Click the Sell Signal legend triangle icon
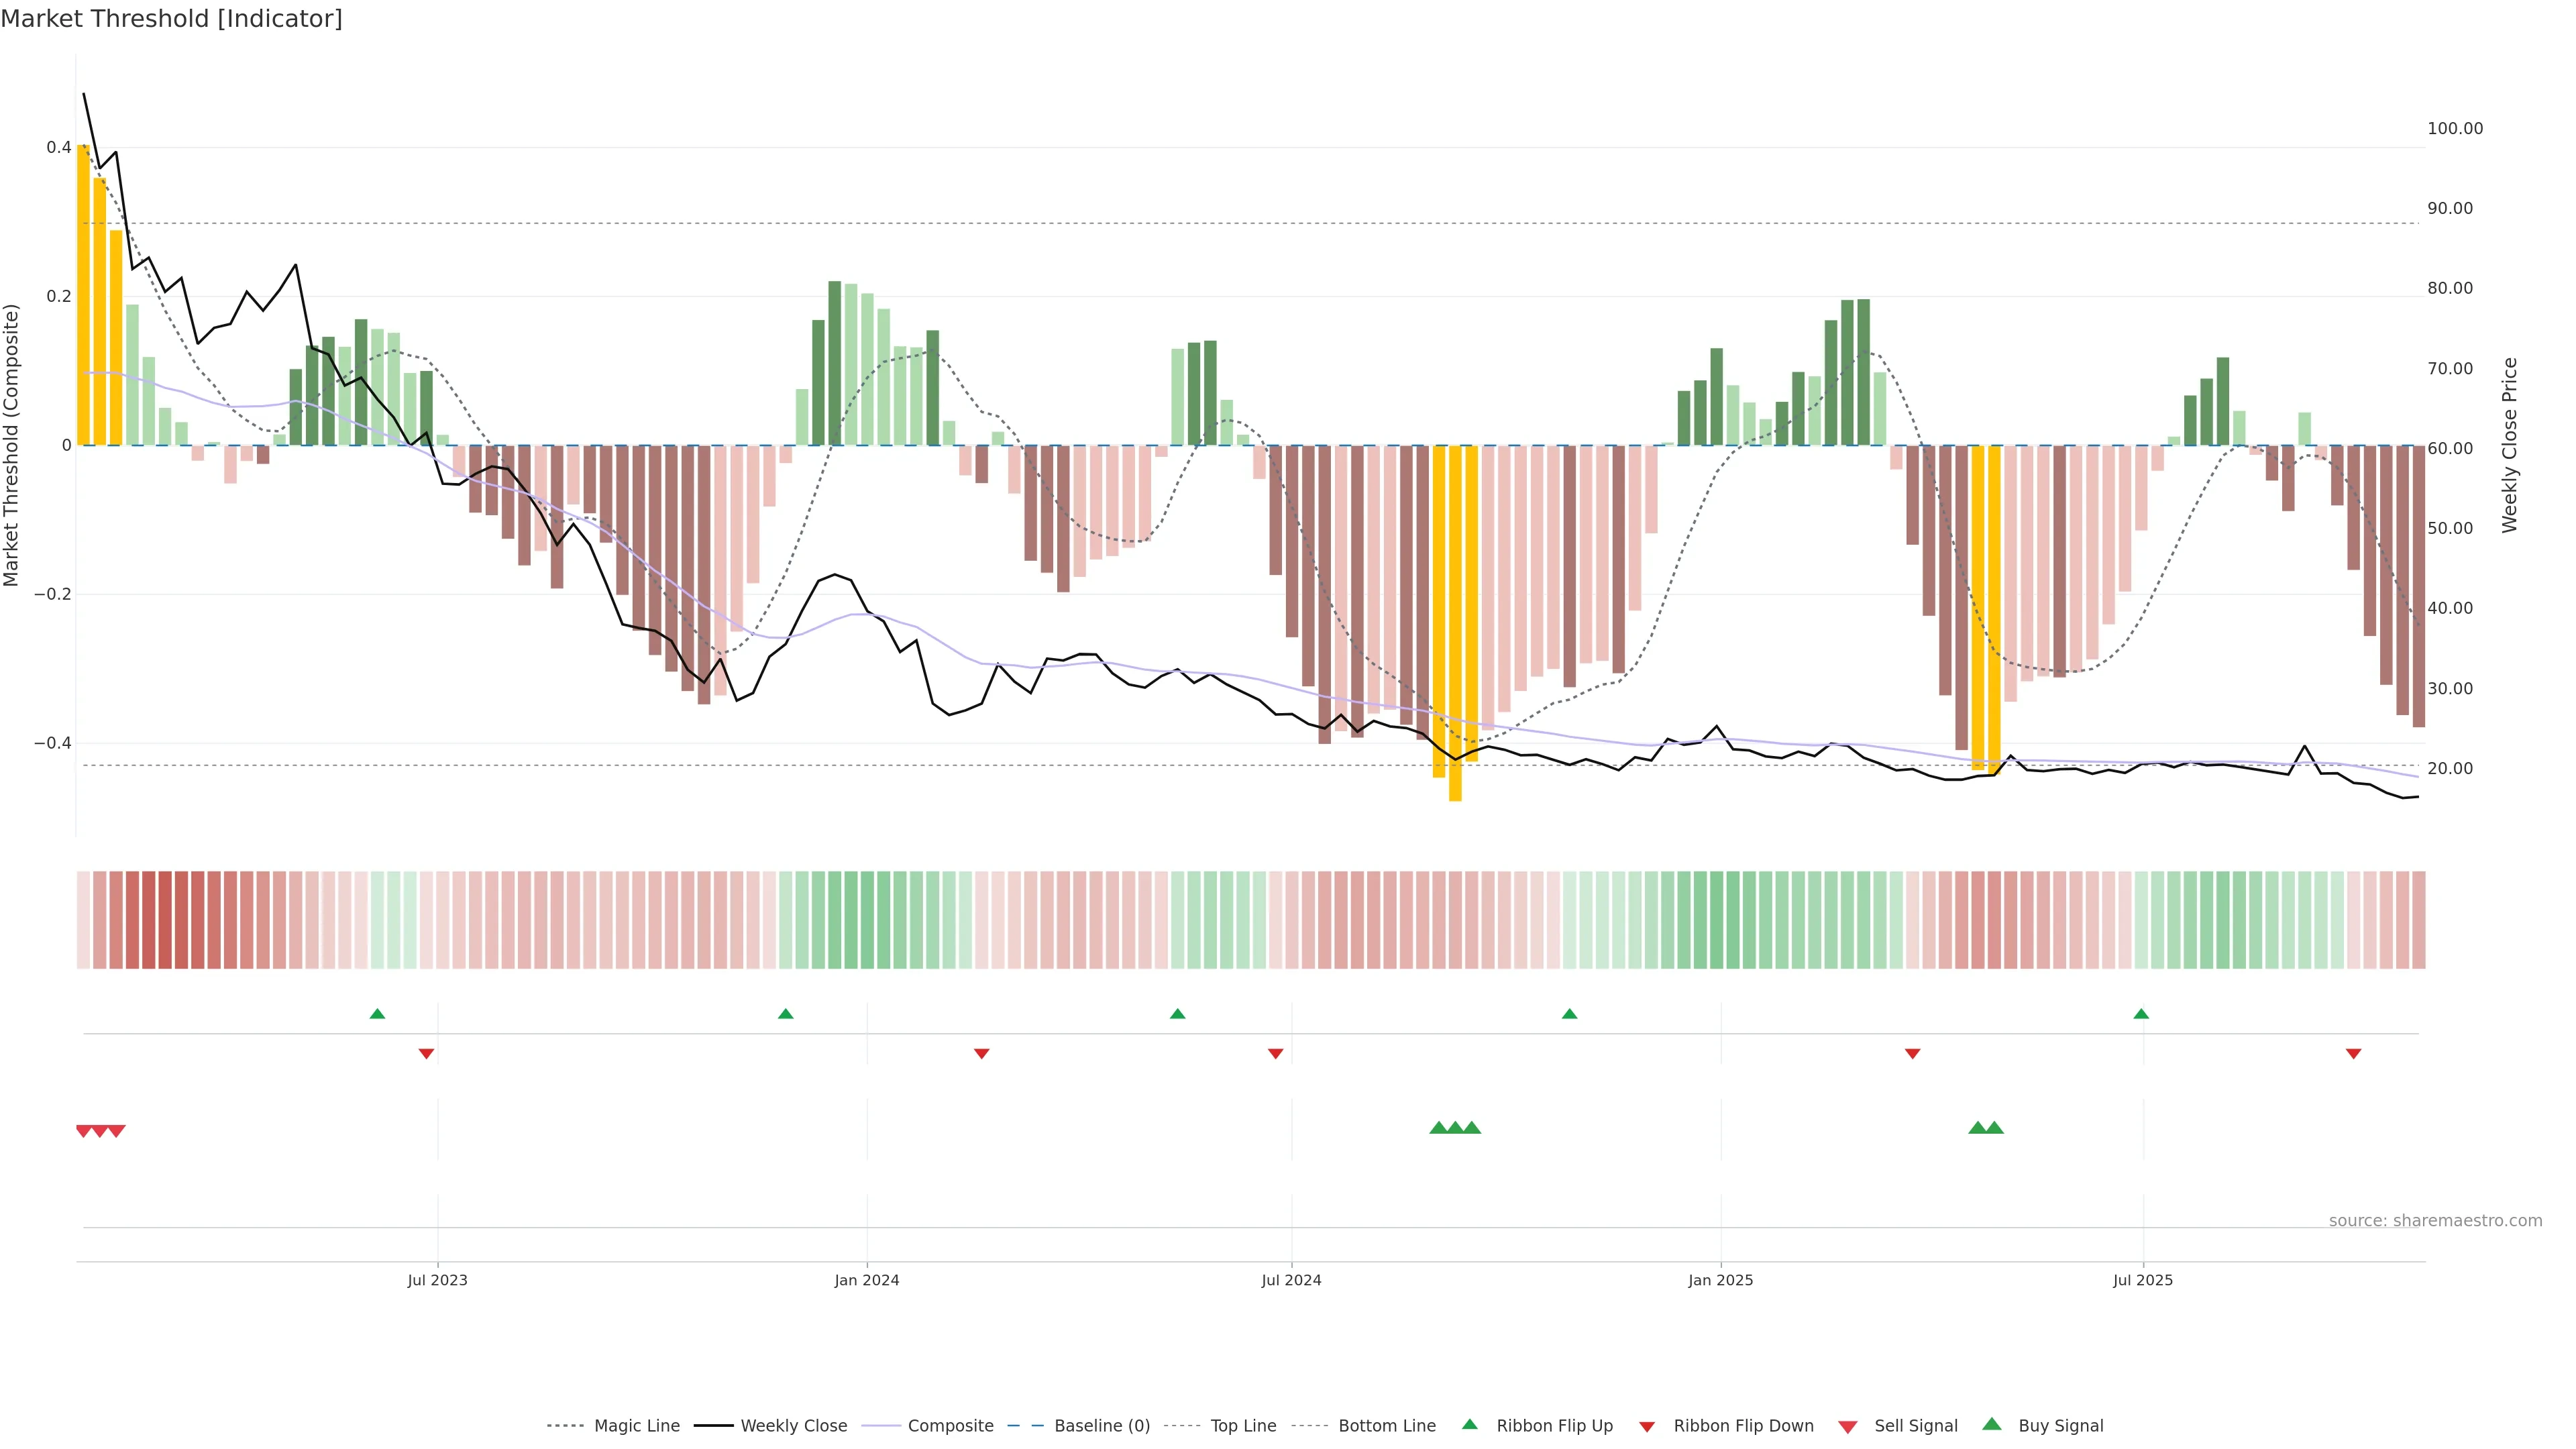The height and width of the screenshot is (1449, 2576). pos(1847,1427)
